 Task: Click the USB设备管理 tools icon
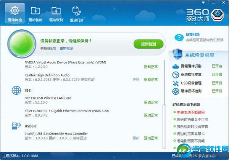tap(176, 83)
